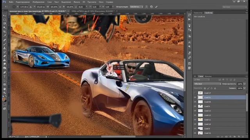The width and height of the screenshot is (250, 140).
Task: Hide layer Слой 11
Action: point(195,119)
